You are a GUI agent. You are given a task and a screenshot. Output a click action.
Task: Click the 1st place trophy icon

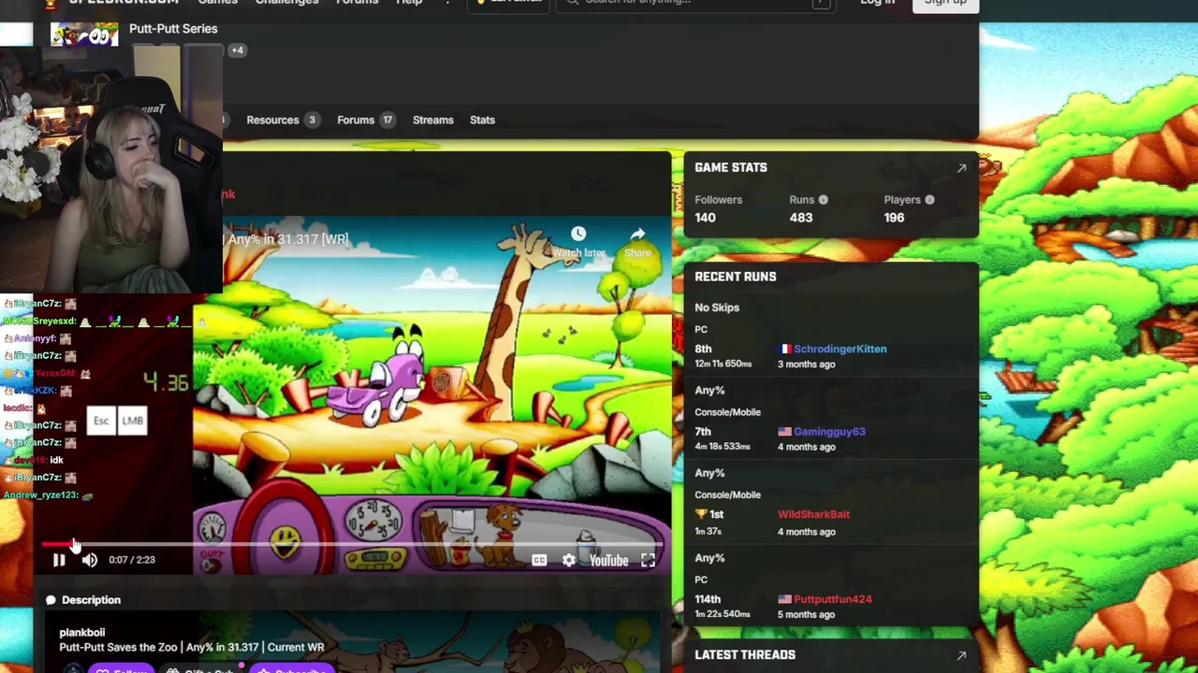click(x=701, y=515)
